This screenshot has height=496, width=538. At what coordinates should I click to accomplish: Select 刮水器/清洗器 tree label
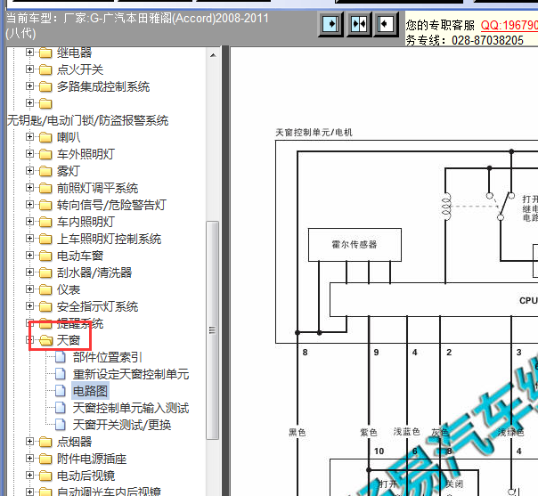pos(94,272)
